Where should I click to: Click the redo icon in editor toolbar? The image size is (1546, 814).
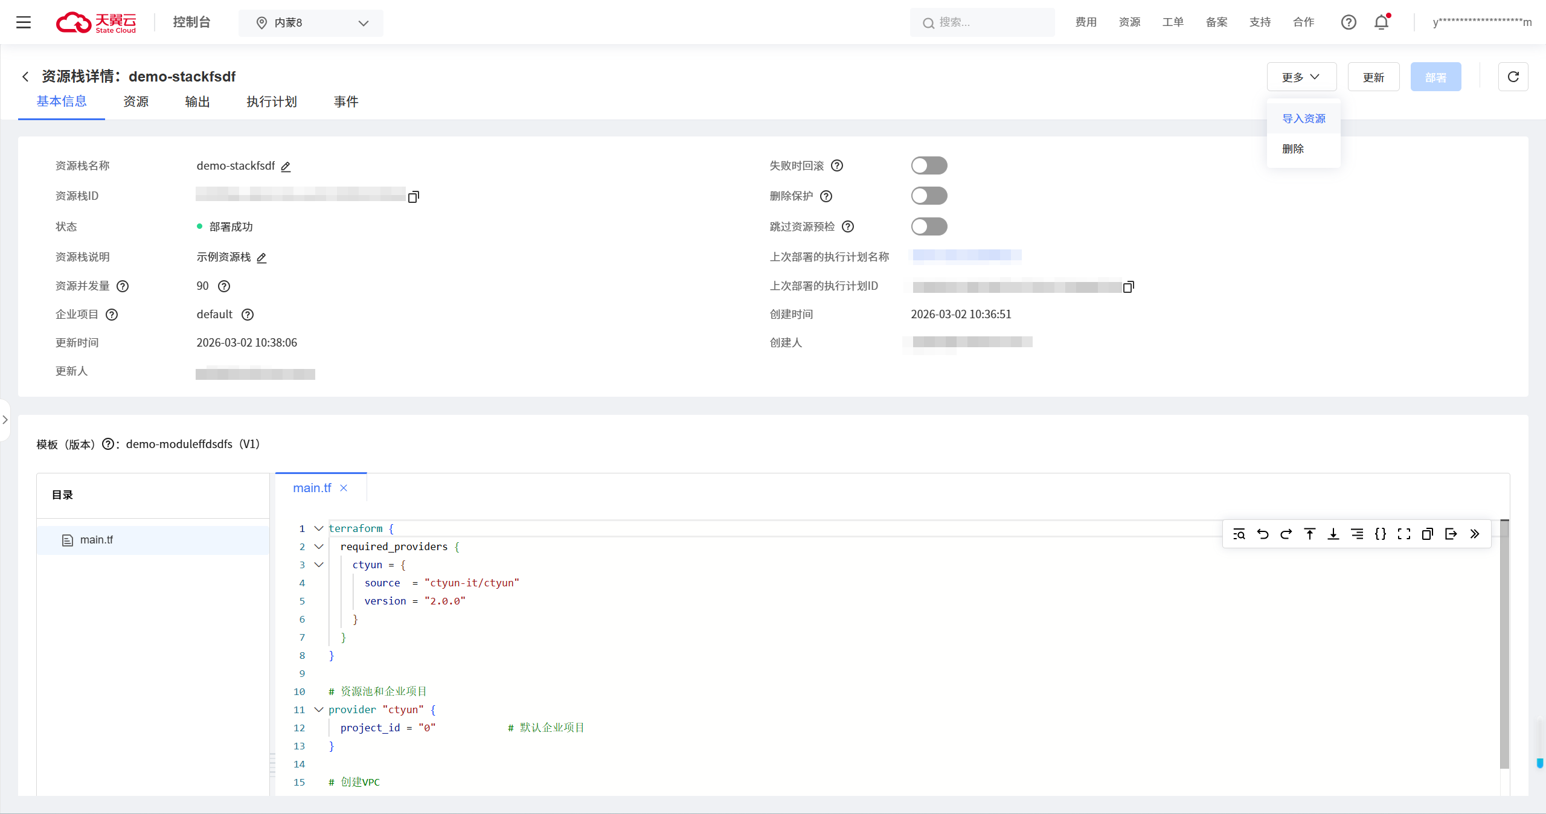pyautogui.click(x=1286, y=534)
